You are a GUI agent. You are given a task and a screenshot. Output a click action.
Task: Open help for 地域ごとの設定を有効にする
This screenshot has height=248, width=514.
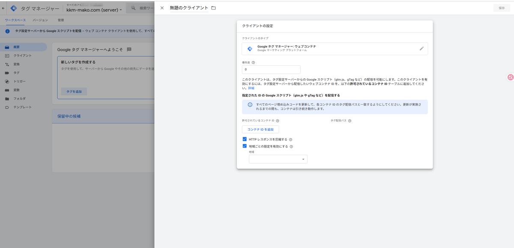291,146
